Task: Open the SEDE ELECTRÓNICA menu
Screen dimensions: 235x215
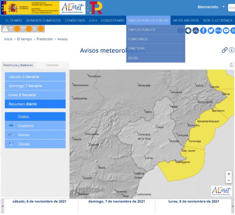Action: pos(218,21)
